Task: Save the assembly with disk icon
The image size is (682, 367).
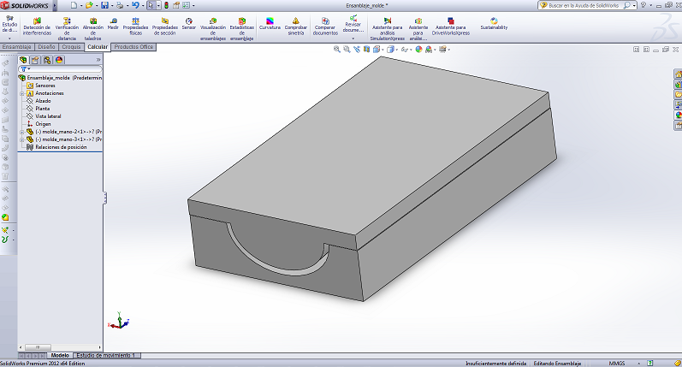Action: pos(104,5)
